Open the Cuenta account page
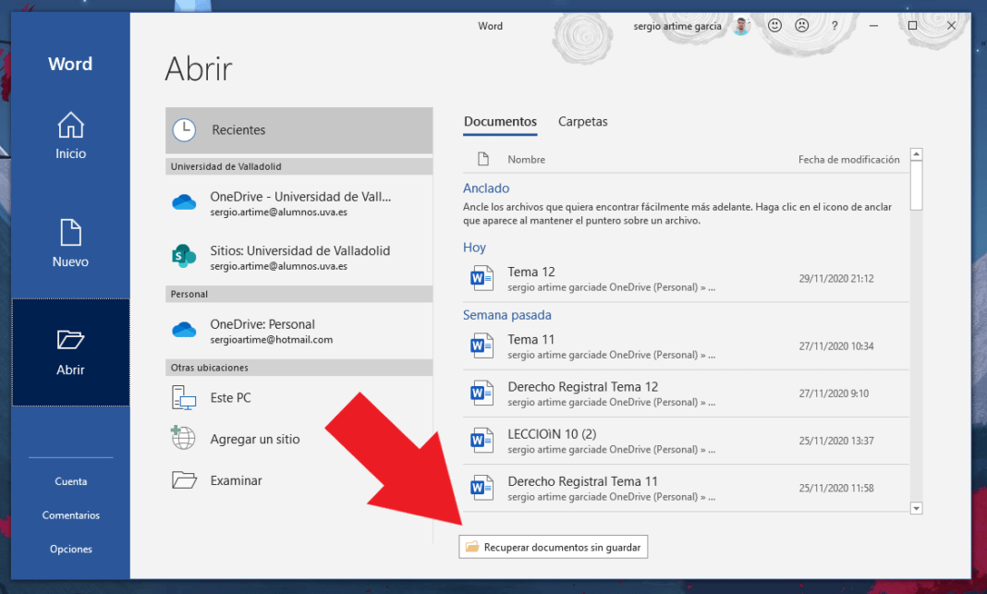This screenshot has height=594, width=987. [x=70, y=481]
